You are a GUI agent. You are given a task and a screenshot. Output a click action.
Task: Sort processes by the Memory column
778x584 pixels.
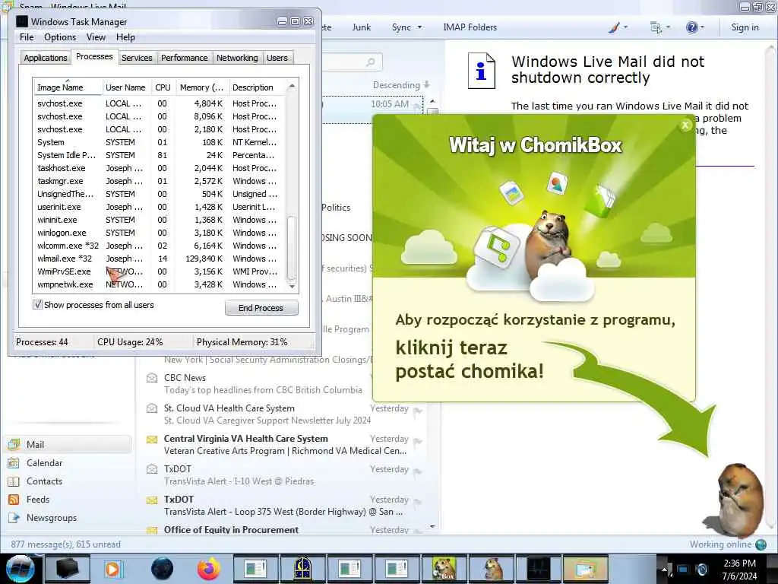[202, 87]
